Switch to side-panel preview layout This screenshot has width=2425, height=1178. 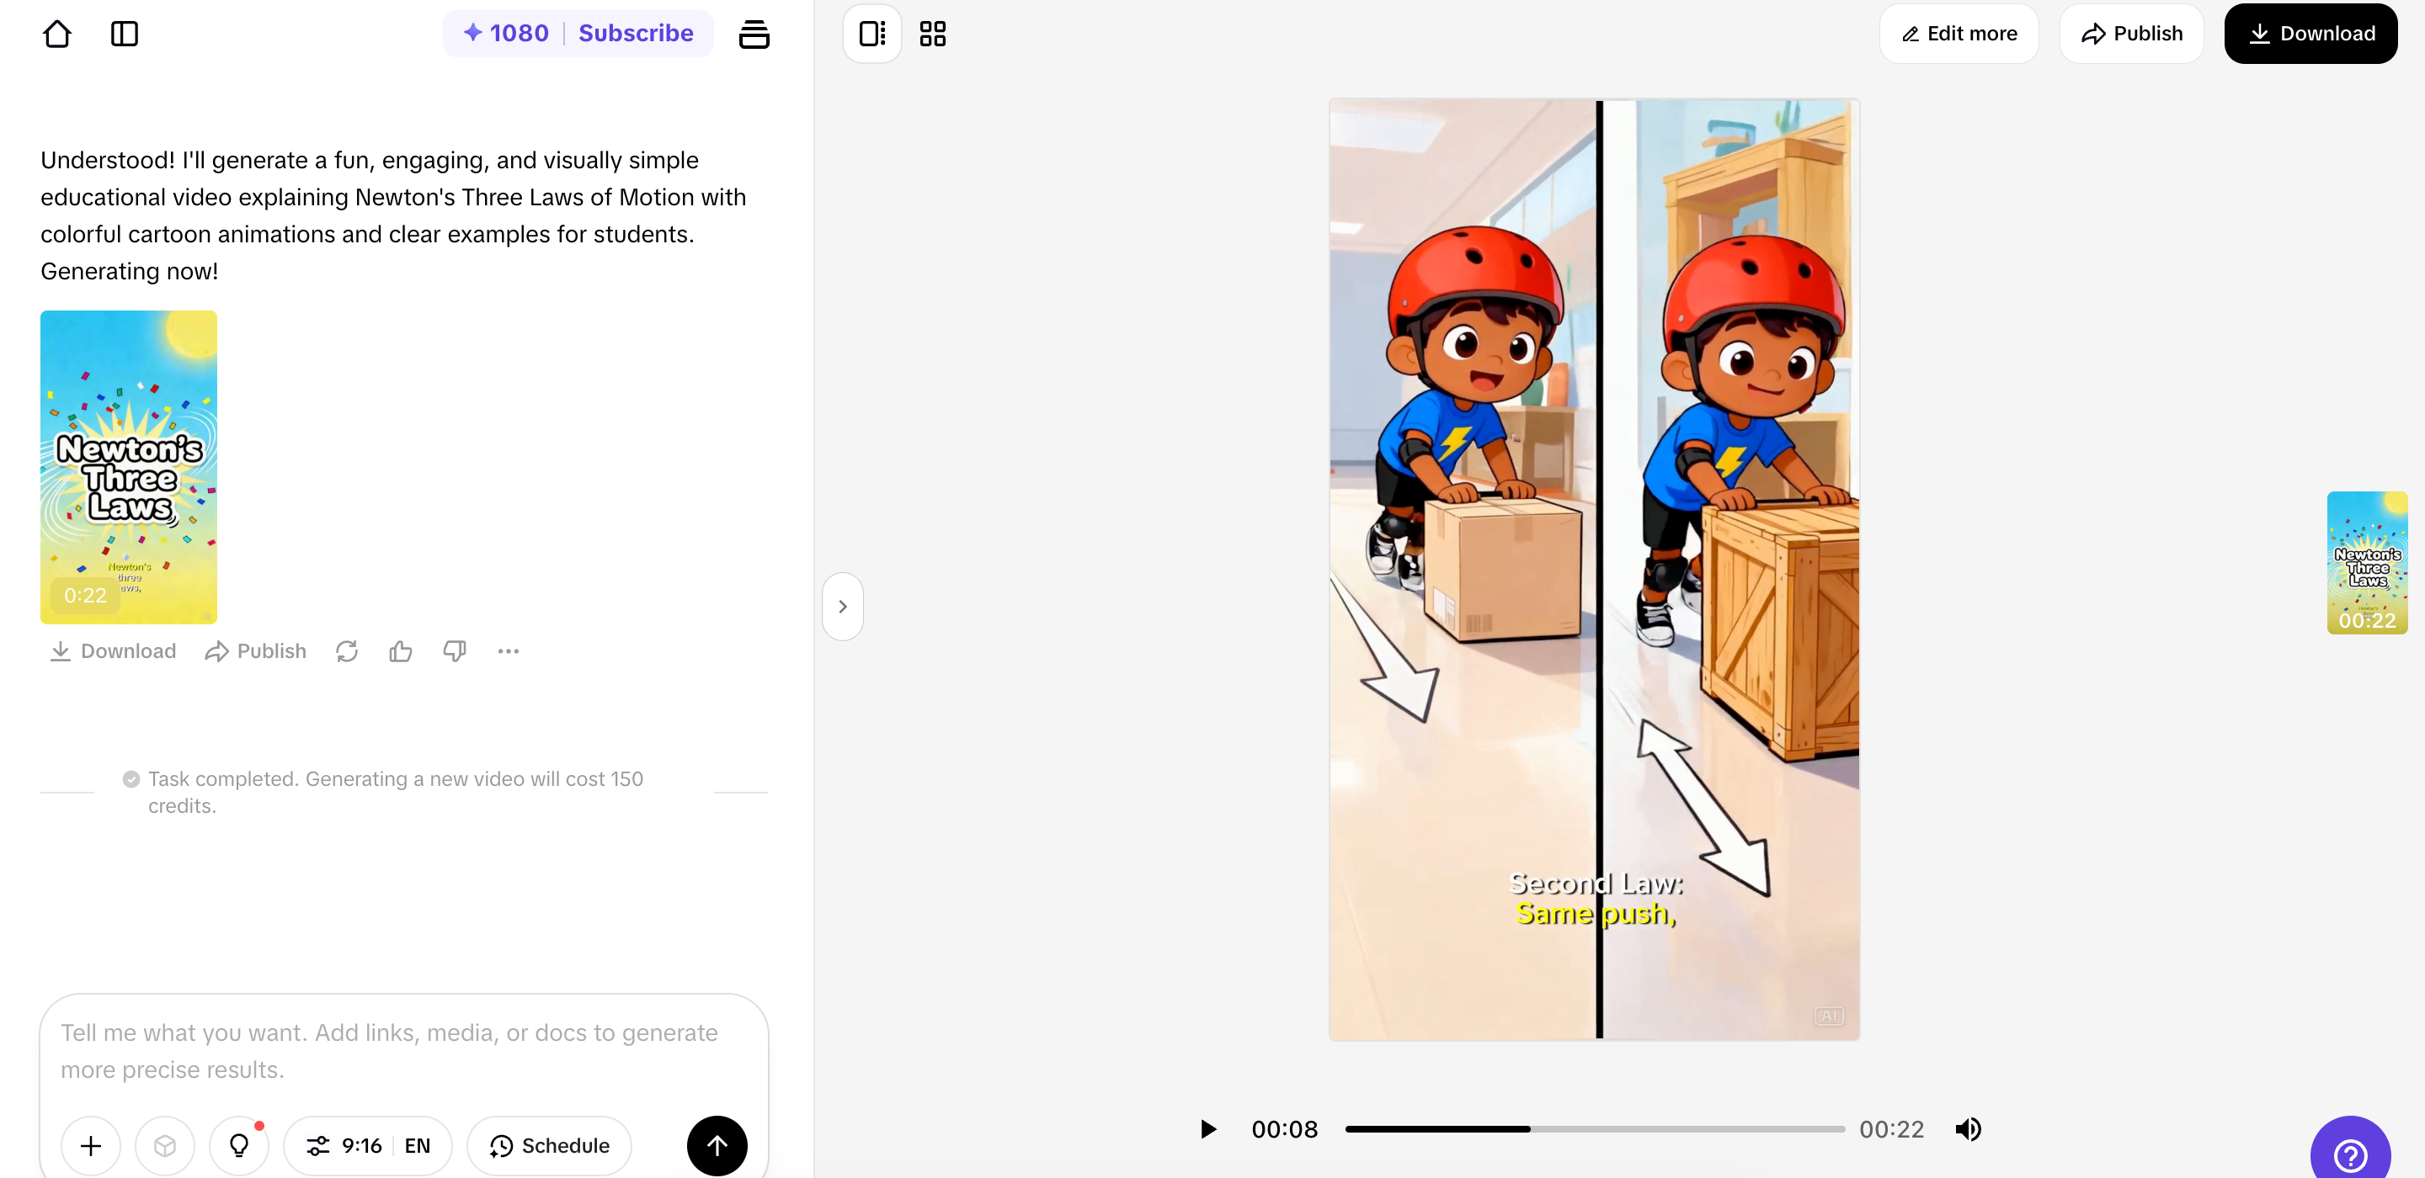point(871,34)
